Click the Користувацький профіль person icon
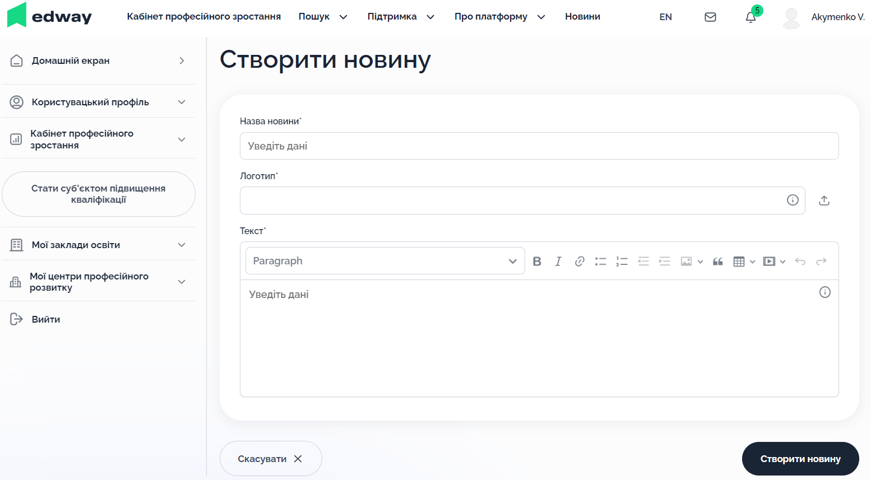The image size is (871, 480). pyautogui.click(x=17, y=102)
